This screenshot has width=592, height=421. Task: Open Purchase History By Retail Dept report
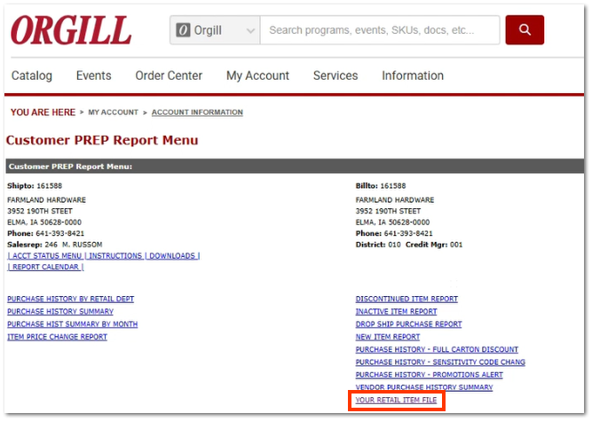tap(71, 299)
